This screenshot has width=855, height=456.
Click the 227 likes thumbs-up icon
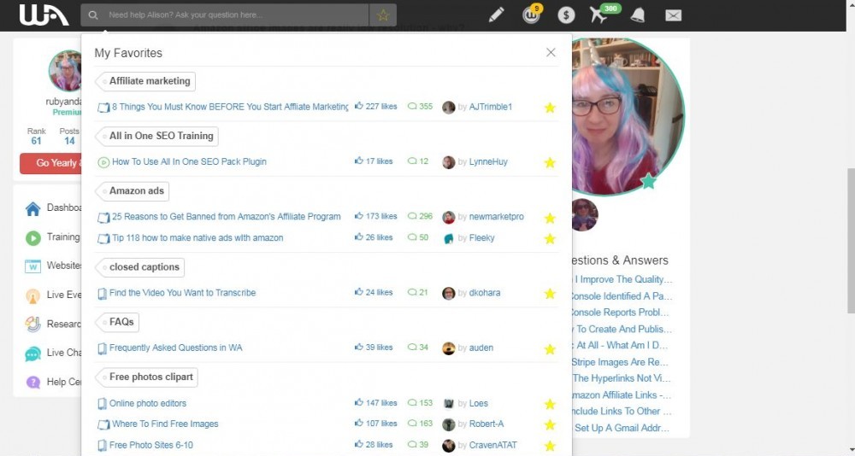pos(359,106)
